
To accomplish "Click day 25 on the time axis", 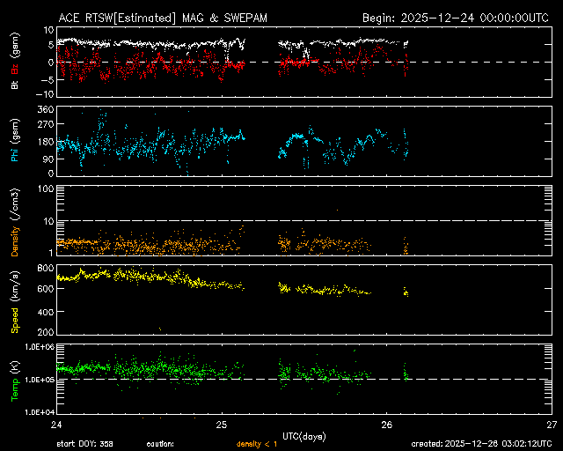I will 221,425.
